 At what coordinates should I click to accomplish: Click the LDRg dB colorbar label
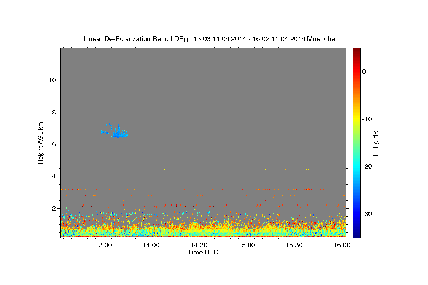(376, 143)
